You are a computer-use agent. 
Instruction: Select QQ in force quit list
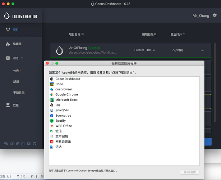tap(124, 105)
